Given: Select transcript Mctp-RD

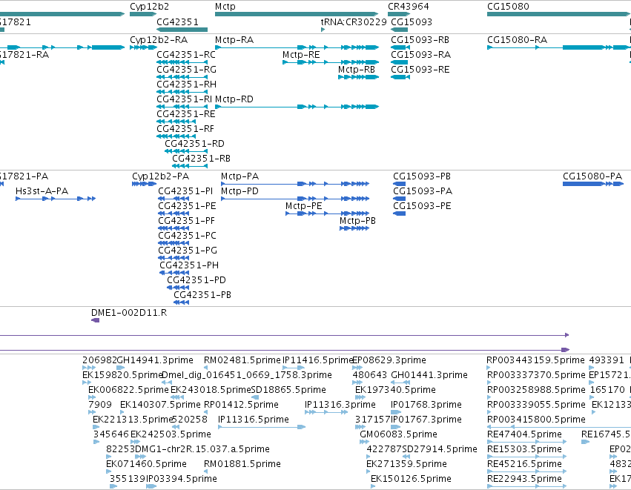Looking at the screenshot, I should tap(234, 99).
